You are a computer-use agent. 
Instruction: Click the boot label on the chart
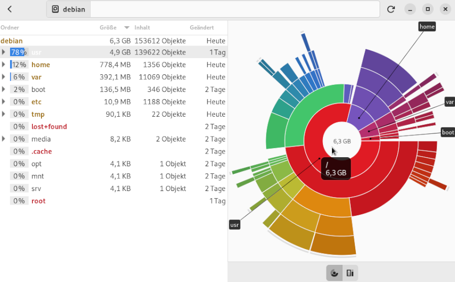[448, 132]
